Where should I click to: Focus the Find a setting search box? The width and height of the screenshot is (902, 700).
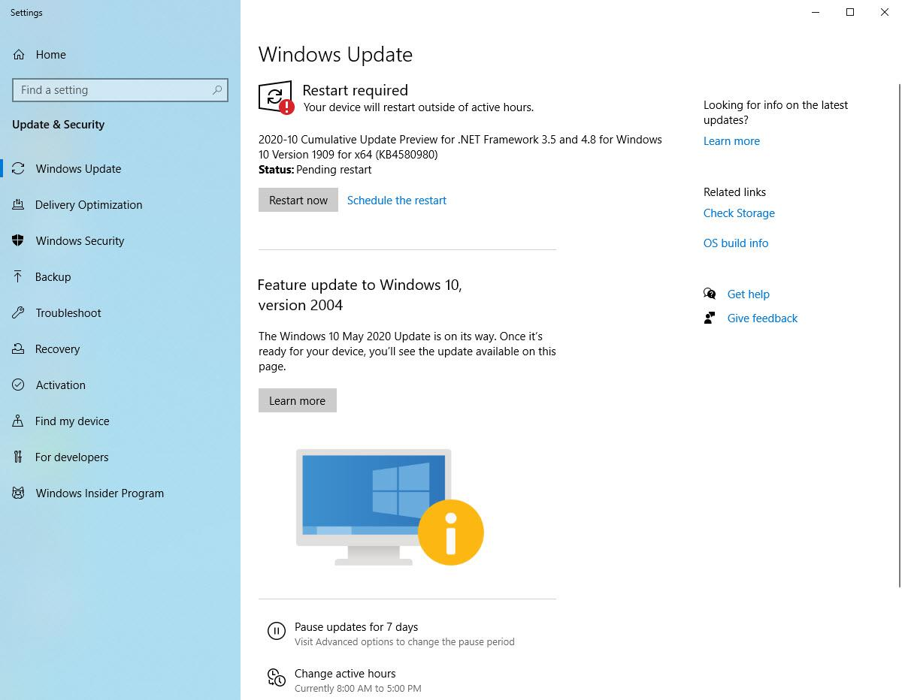[x=120, y=90]
